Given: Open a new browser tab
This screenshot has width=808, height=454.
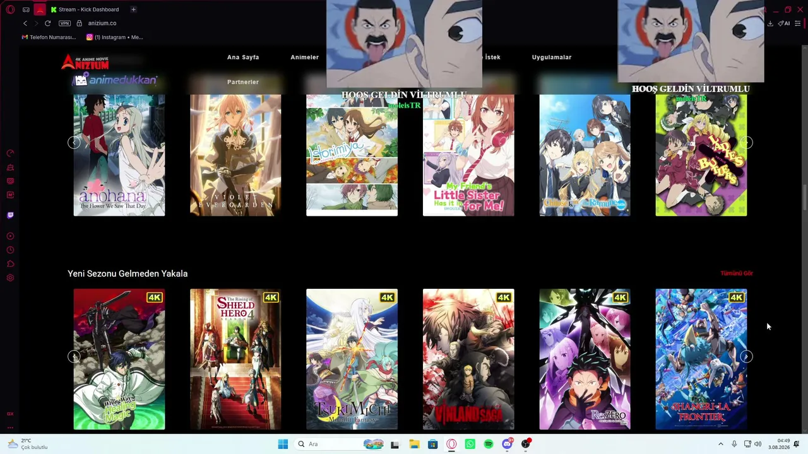Looking at the screenshot, I should click(x=133, y=9).
